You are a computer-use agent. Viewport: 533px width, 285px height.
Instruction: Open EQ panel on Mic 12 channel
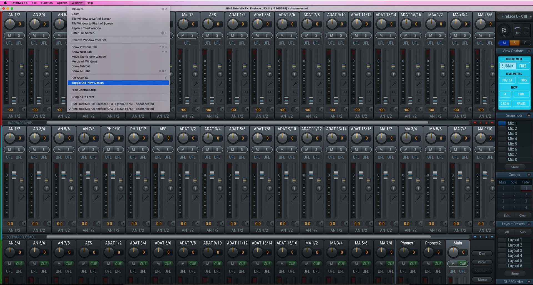tap(196, 92)
